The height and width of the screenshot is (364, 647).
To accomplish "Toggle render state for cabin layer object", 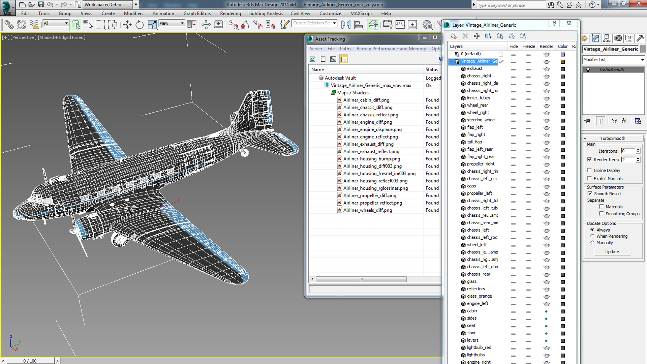I will click(x=546, y=311).
